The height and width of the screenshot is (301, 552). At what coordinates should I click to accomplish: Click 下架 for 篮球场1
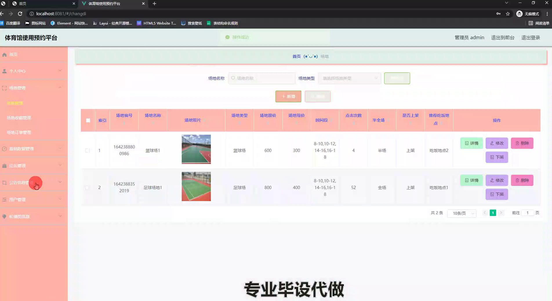click(x=497, y=157)
